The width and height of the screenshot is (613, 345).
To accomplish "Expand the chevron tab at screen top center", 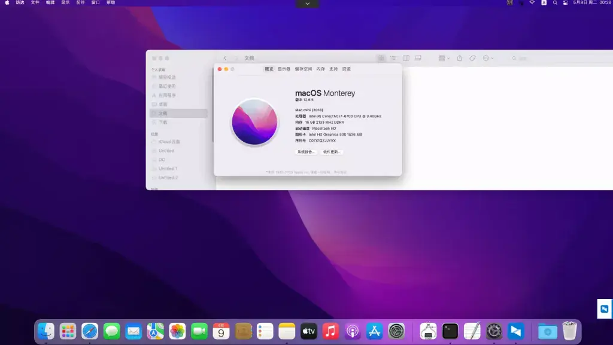I will point(307,4).
